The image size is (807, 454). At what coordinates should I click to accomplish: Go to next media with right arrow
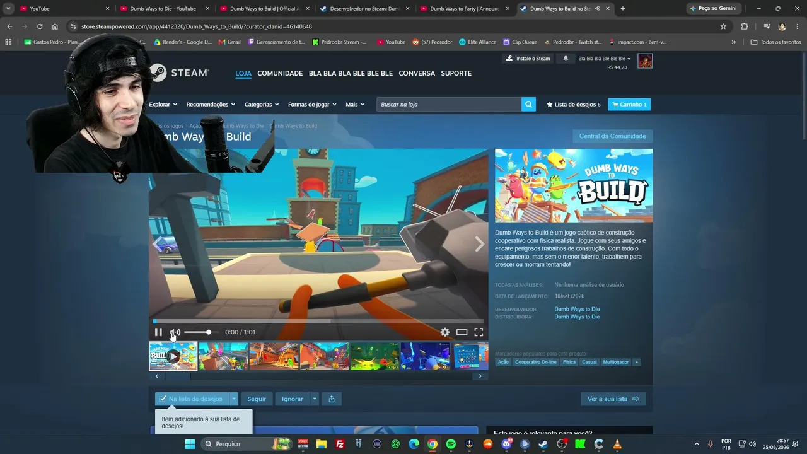click(x=479, y=245)
